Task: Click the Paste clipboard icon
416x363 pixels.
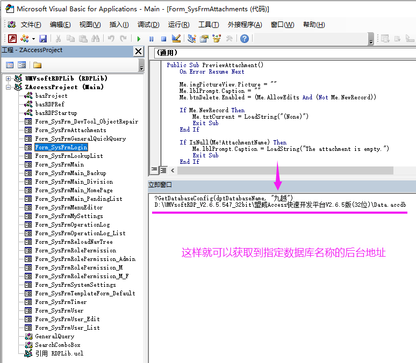Action: click(x=83, y=39)
